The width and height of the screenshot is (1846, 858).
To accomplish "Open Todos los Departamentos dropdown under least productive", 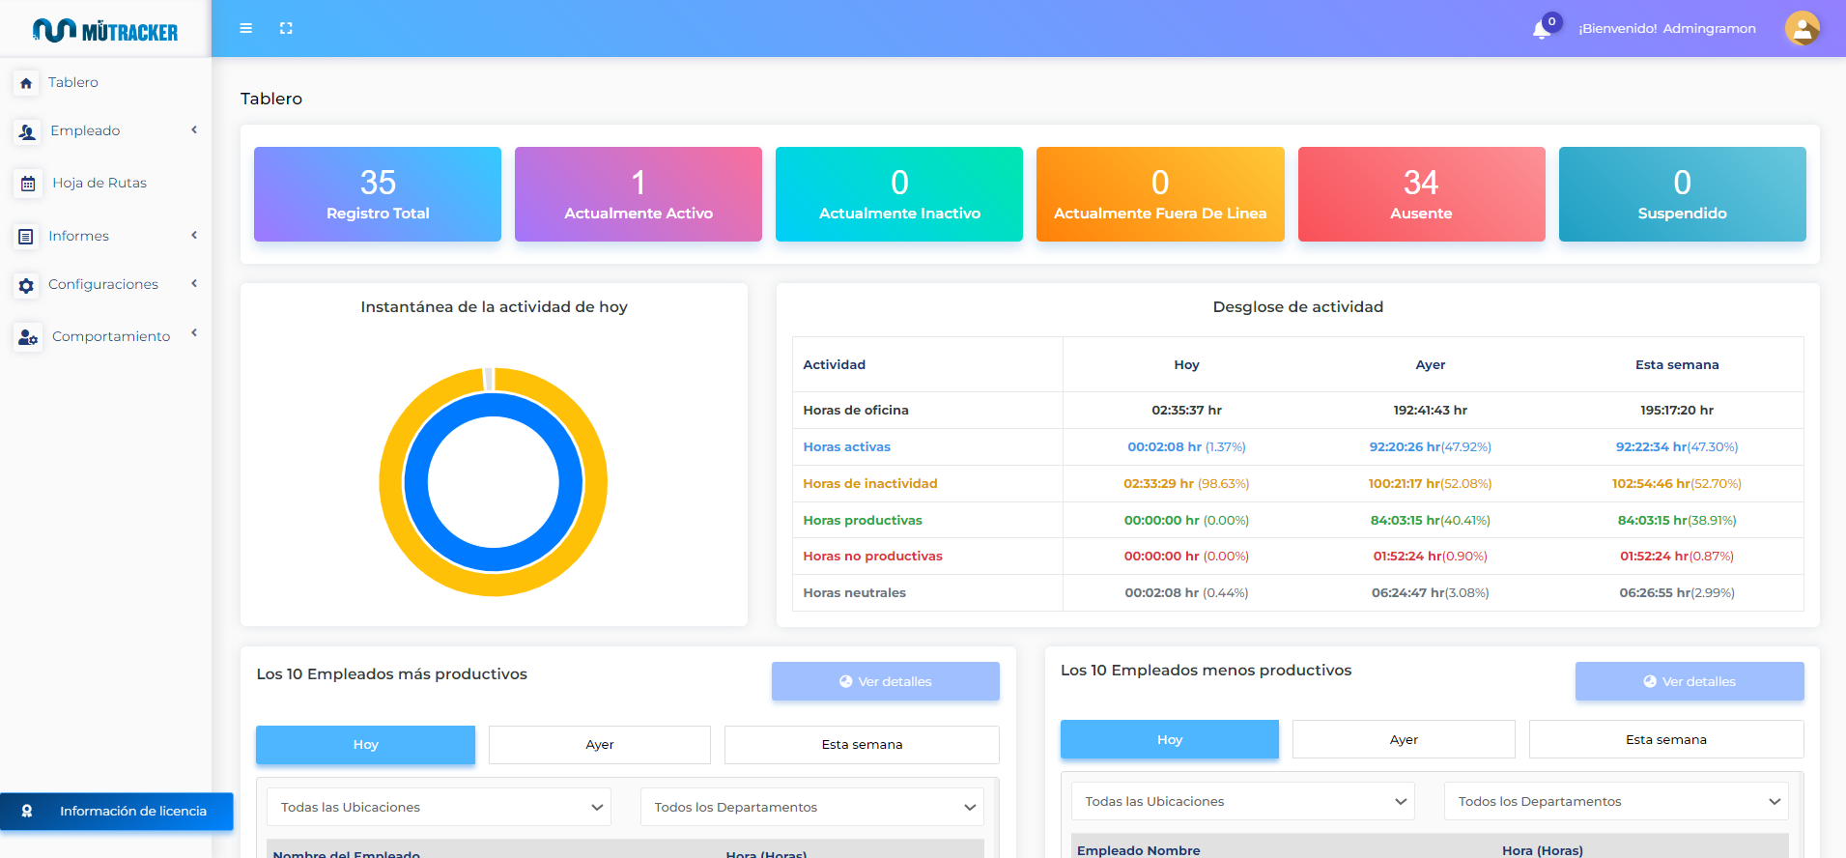I will (x=1616, y=801).
